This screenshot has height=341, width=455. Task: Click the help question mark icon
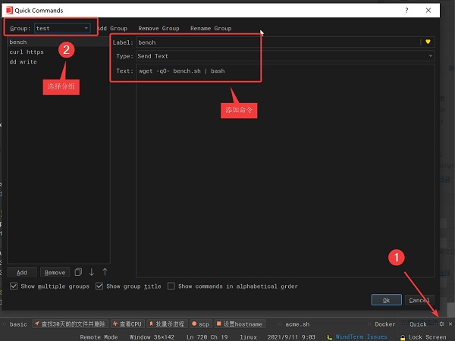(406, 11)
